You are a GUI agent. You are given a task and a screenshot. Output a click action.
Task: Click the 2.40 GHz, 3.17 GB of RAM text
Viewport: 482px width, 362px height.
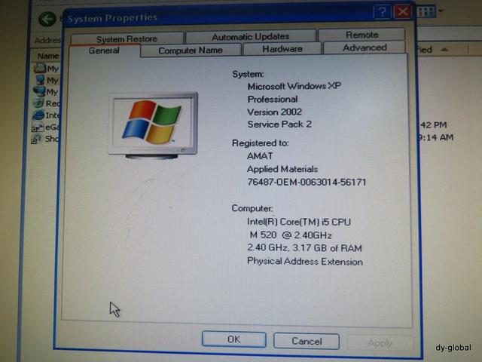(304, 248)
